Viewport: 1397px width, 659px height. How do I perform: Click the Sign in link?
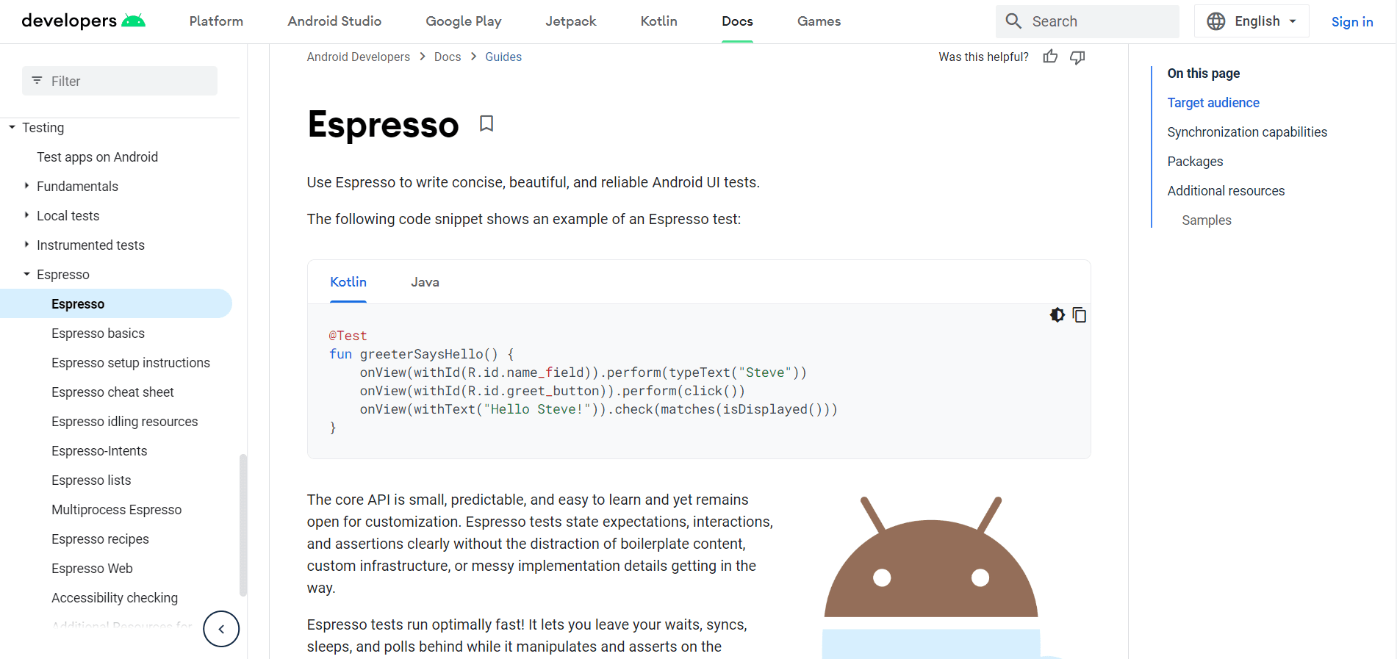pos(1351,21)
